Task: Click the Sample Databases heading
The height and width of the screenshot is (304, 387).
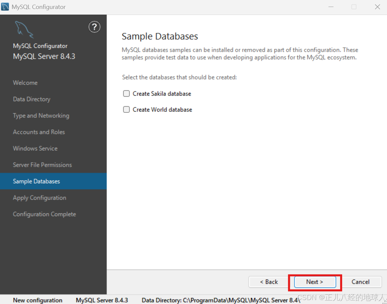Action: (x=160, y=36)
